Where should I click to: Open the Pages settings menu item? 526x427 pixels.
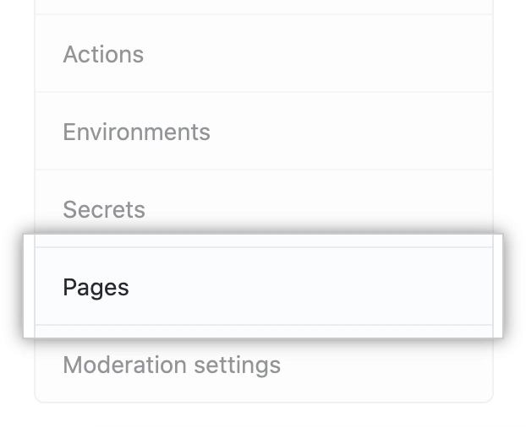(x=96, y=287)
